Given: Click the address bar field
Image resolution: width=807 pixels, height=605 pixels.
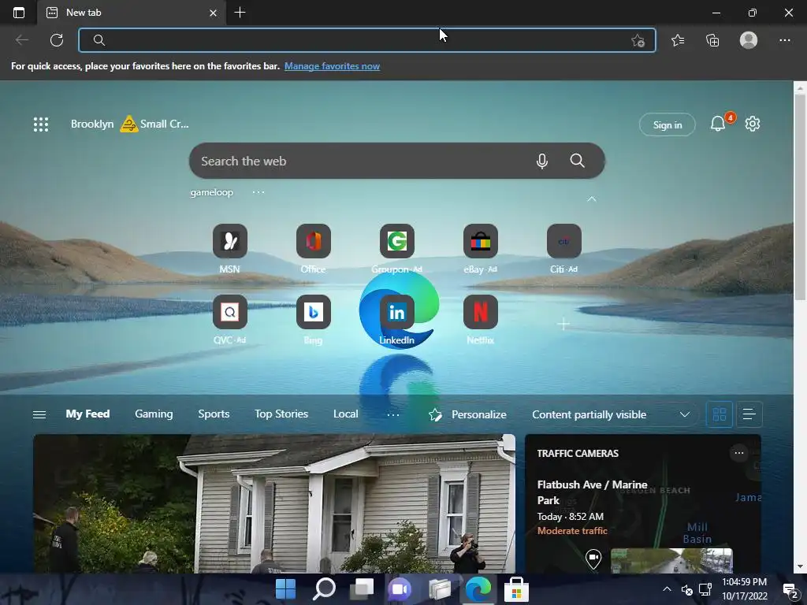Looking at the screenshot, I should [x=367, y=40].
